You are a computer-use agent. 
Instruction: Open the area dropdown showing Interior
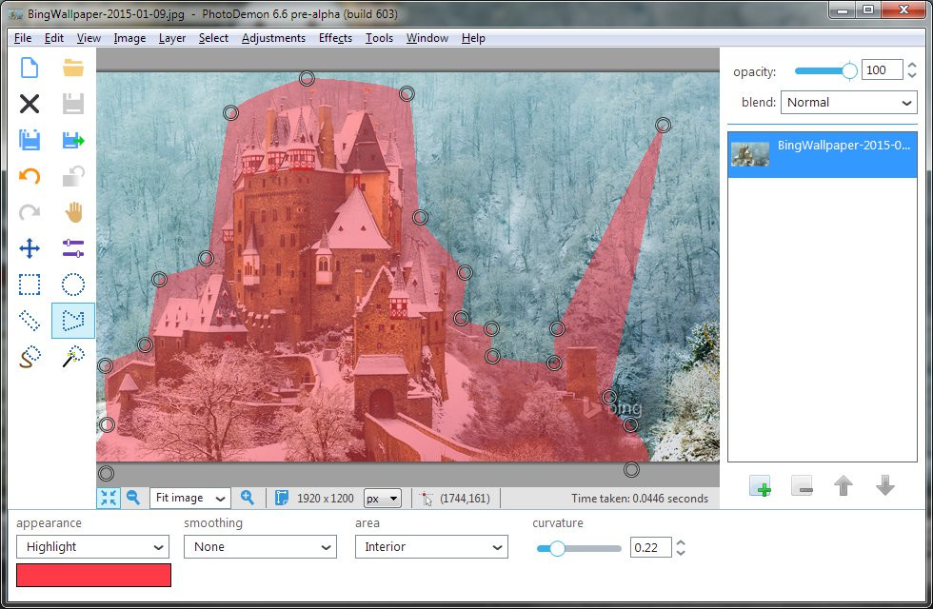(x=430, y=547)
